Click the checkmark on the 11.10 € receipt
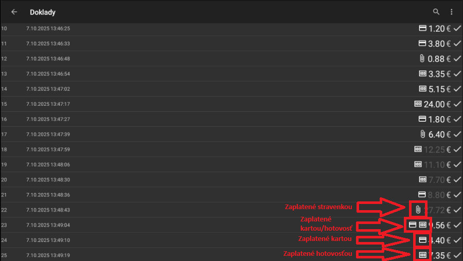The image size is (463, 261). coord(457,164)
